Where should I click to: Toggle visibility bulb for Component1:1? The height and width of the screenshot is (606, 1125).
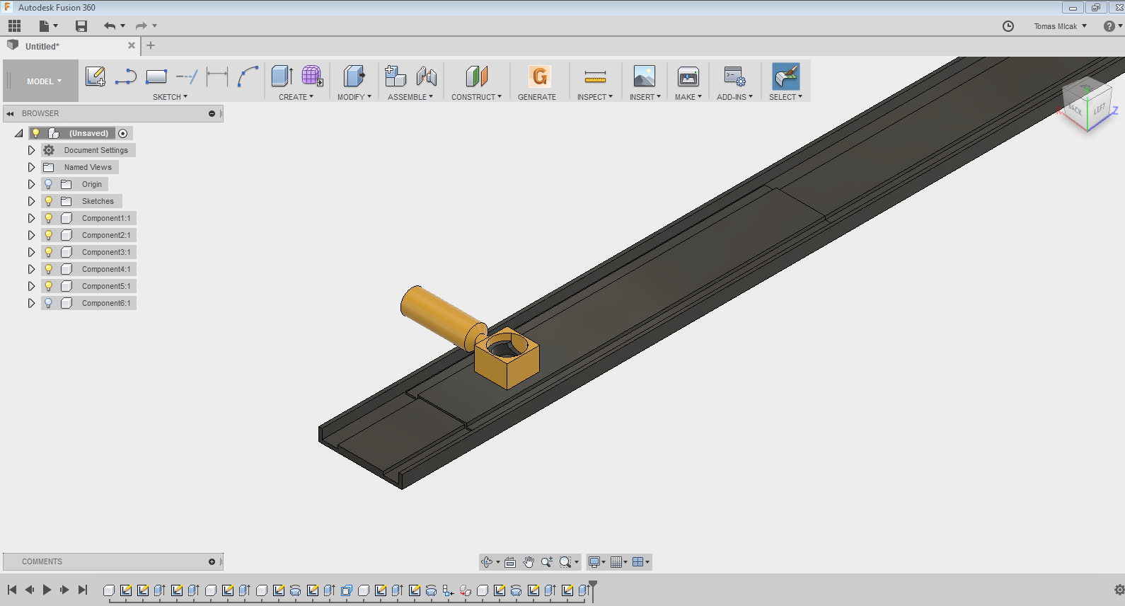tap(48, 218)
